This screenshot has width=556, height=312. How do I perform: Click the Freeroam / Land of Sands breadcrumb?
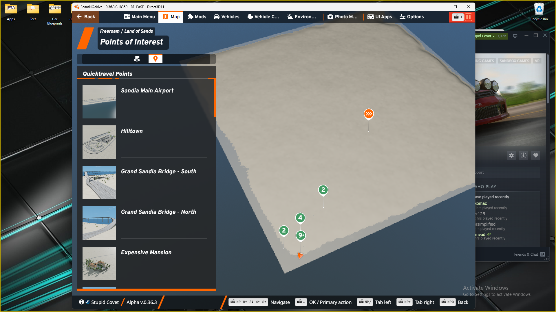tap(126, 31)
